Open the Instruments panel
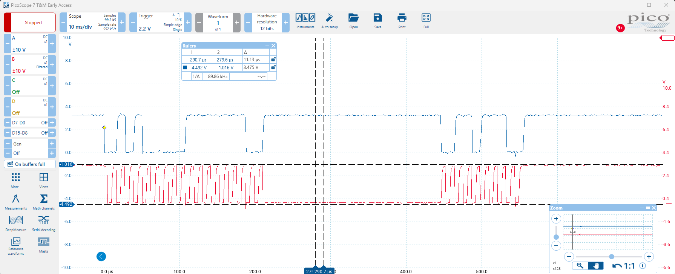Screen dimensions: 675x274 305,21
